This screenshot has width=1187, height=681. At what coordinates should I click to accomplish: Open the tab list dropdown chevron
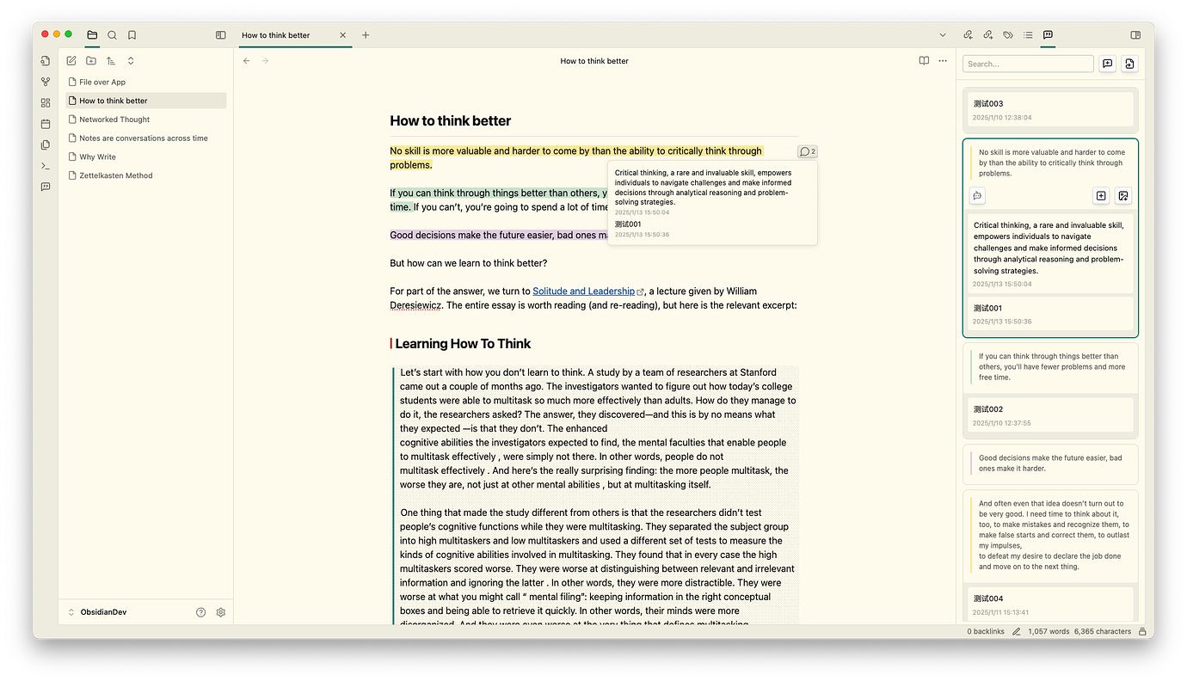tap(943, 35)
